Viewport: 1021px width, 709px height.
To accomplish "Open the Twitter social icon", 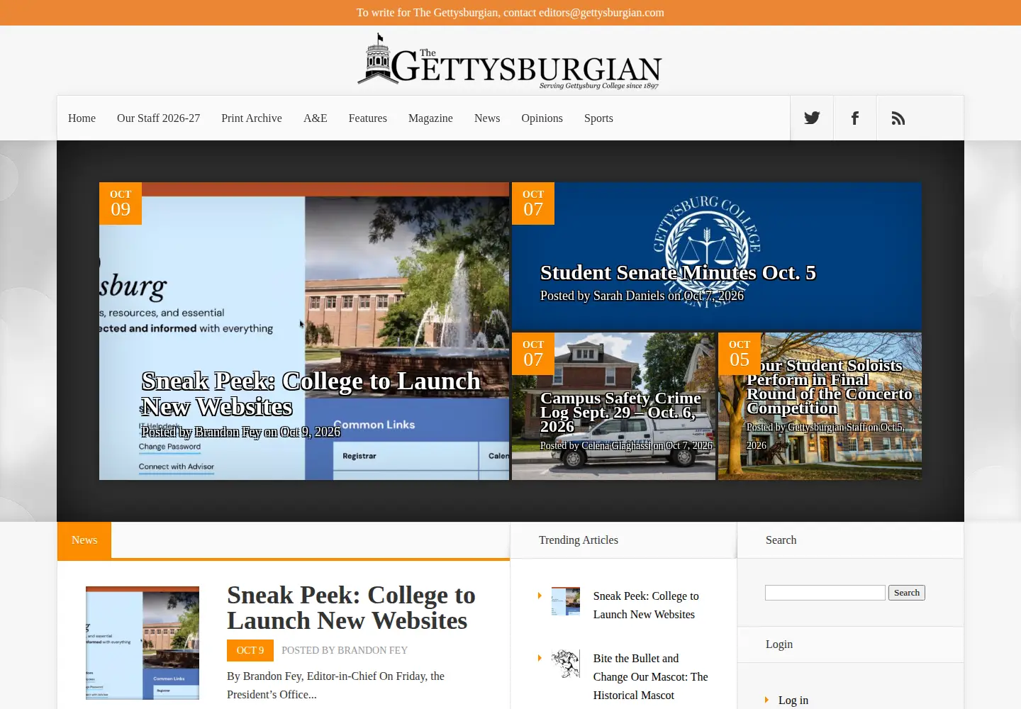I will coord(812,118).
